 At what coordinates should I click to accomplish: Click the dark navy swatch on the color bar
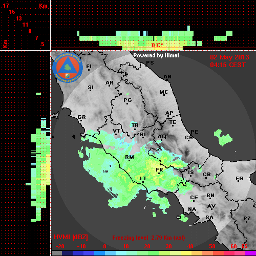67,253
